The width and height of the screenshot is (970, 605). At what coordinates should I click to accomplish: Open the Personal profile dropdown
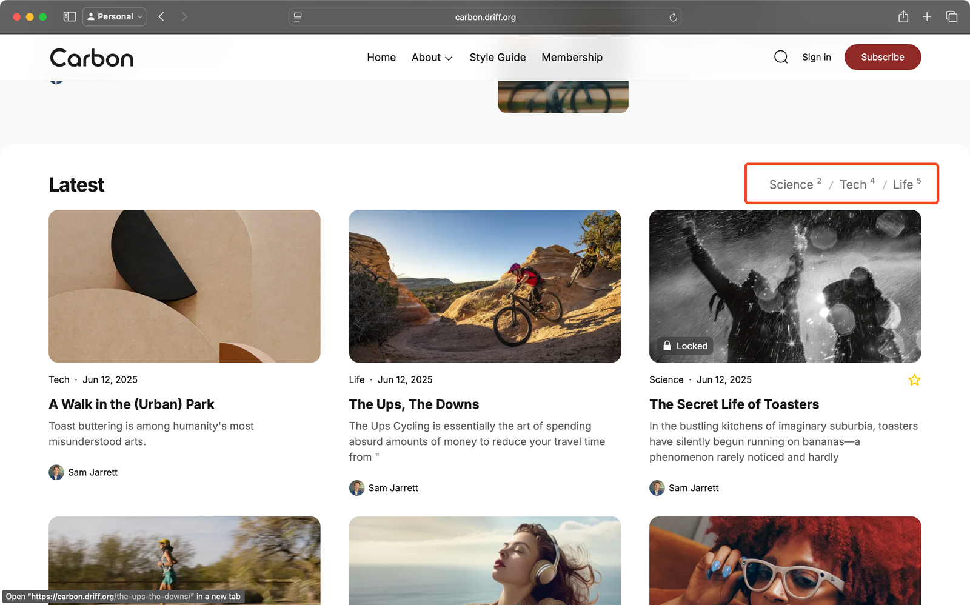tap(115, 16)
